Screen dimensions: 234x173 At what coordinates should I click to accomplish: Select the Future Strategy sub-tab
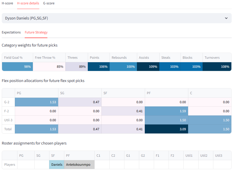click(x=36, y=32)
